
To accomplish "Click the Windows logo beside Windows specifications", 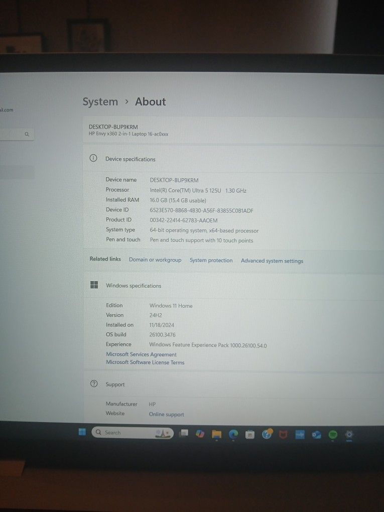I will coord(94,285).
